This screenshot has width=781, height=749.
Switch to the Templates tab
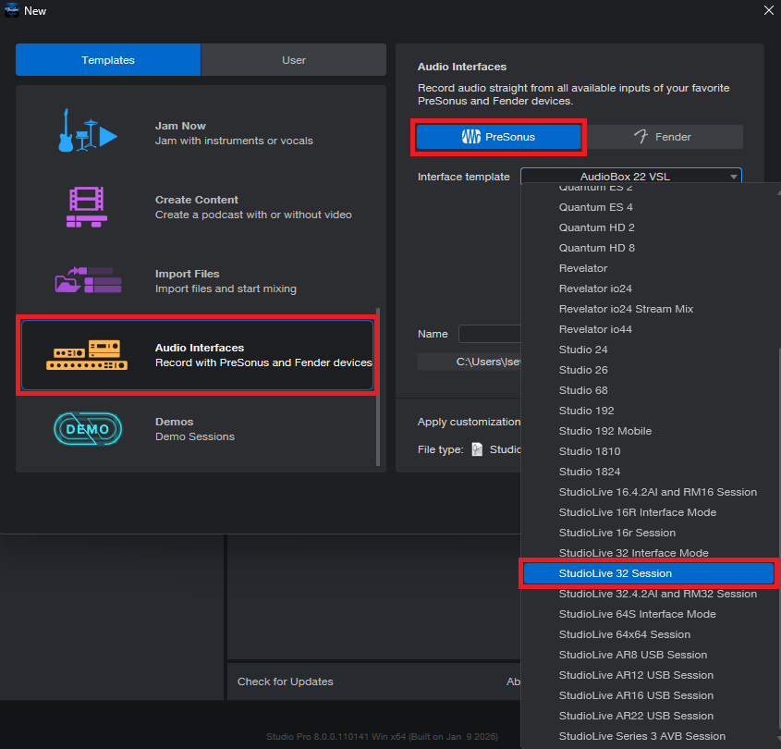[x=108, y=60]
